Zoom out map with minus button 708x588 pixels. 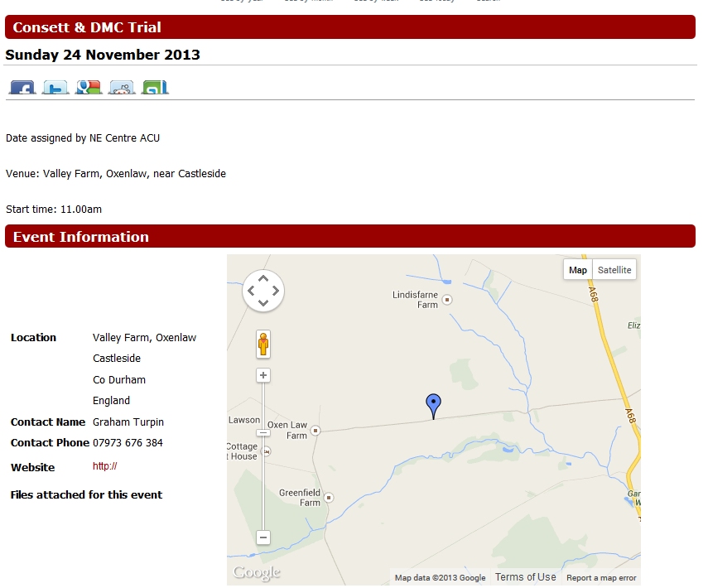pos(263,537)
